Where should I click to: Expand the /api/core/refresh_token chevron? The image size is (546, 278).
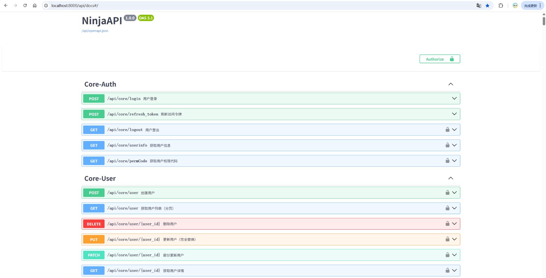(454, 114)
